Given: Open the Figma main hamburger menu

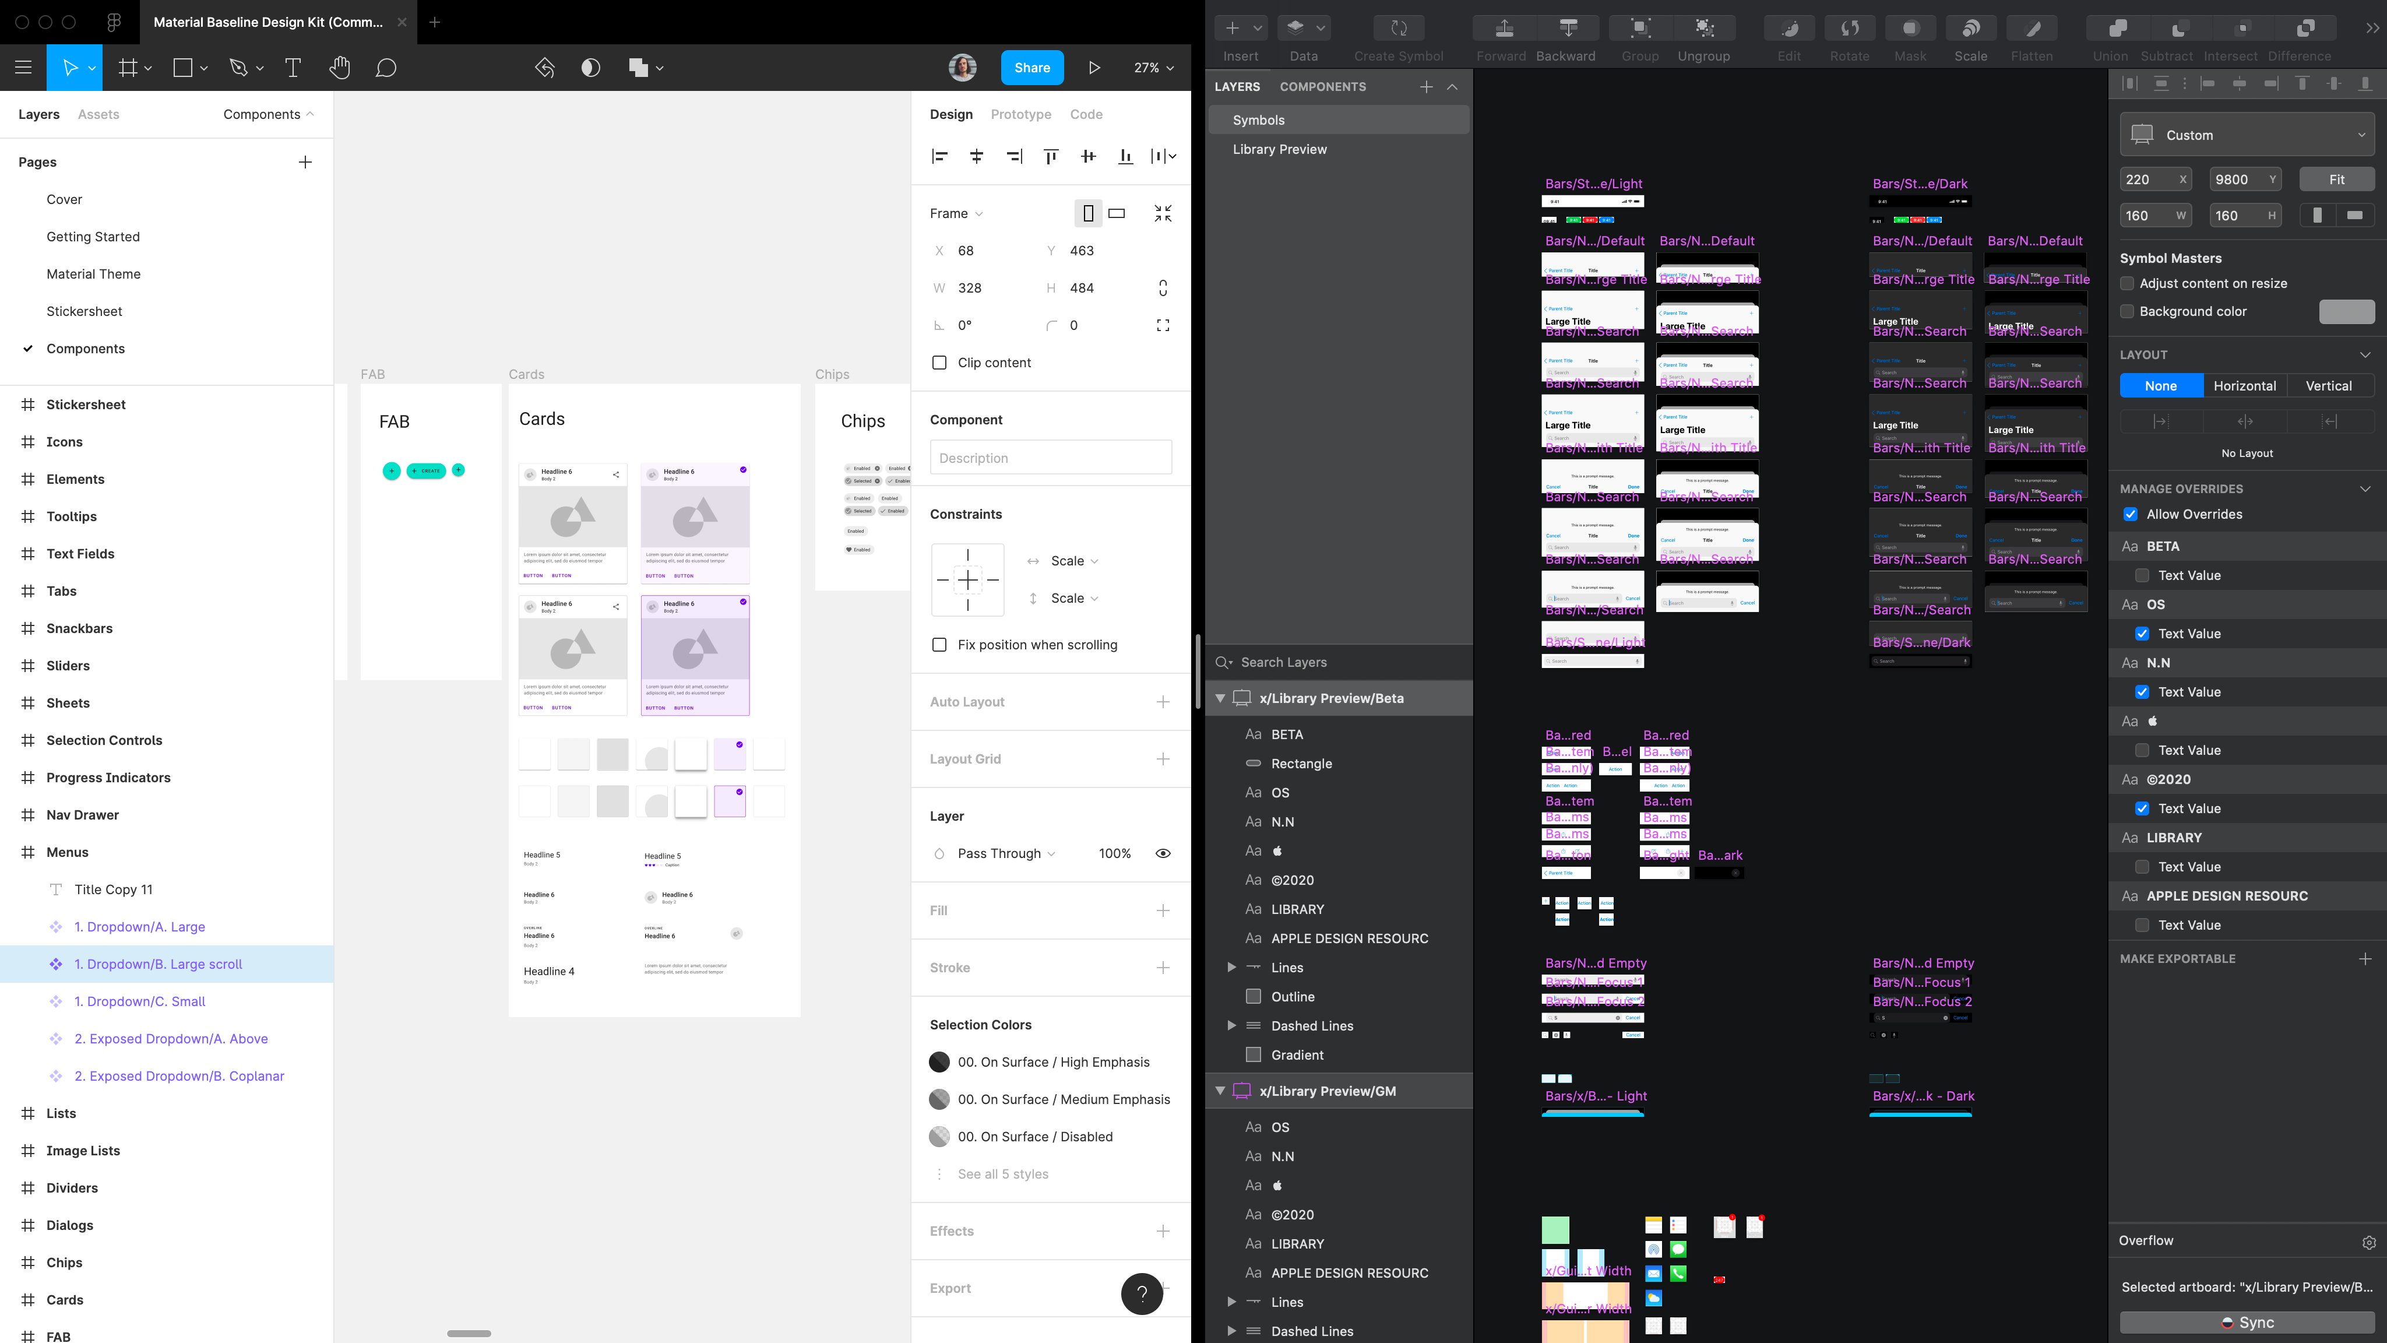Looking at the screenshot, I should pos(23,68).
